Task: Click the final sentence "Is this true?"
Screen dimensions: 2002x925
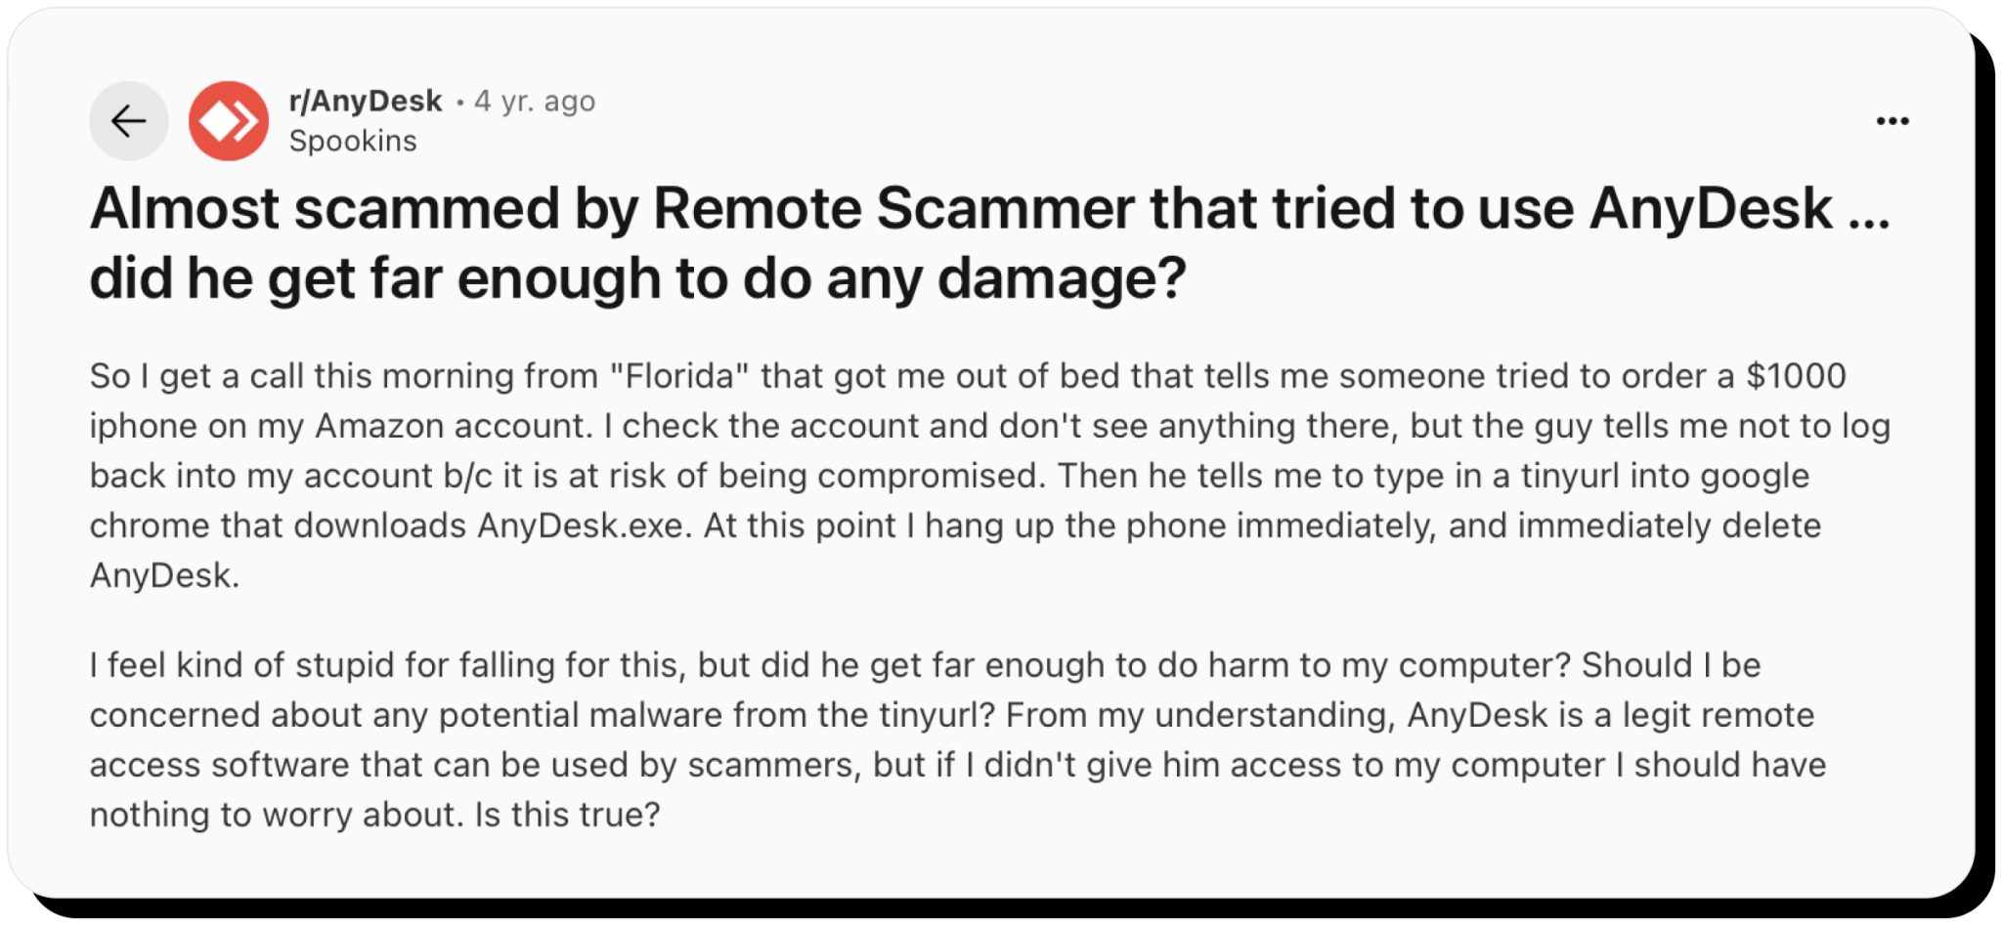Action: point(567,815)
